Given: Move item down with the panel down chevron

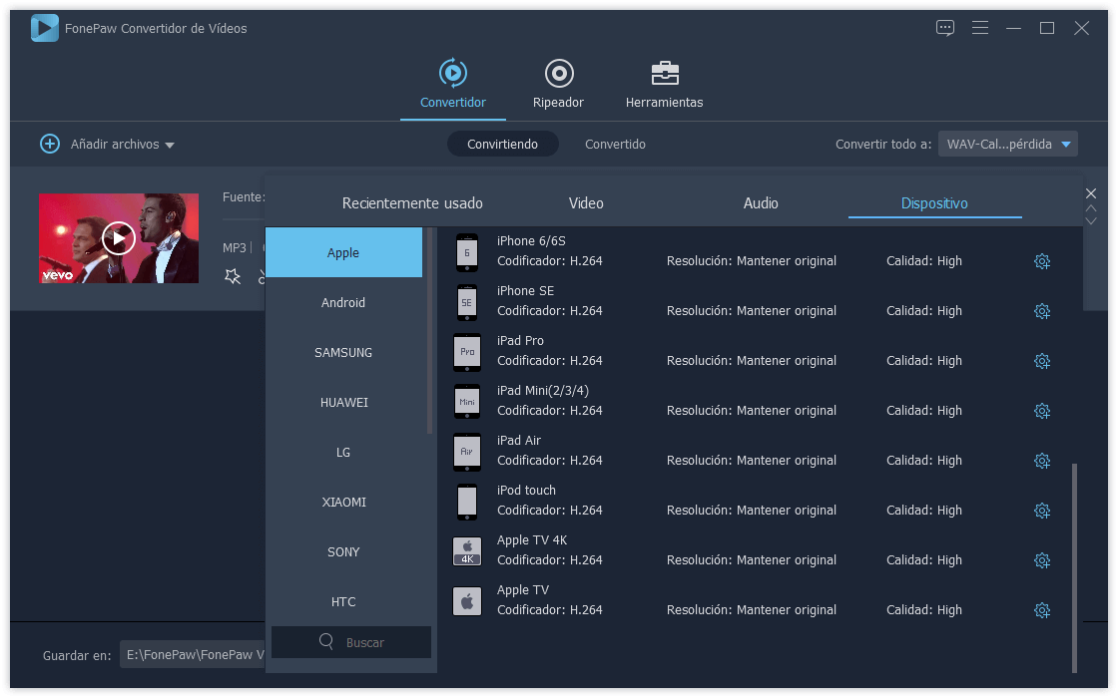Looking at the screenshot, I should point(1090,220).
